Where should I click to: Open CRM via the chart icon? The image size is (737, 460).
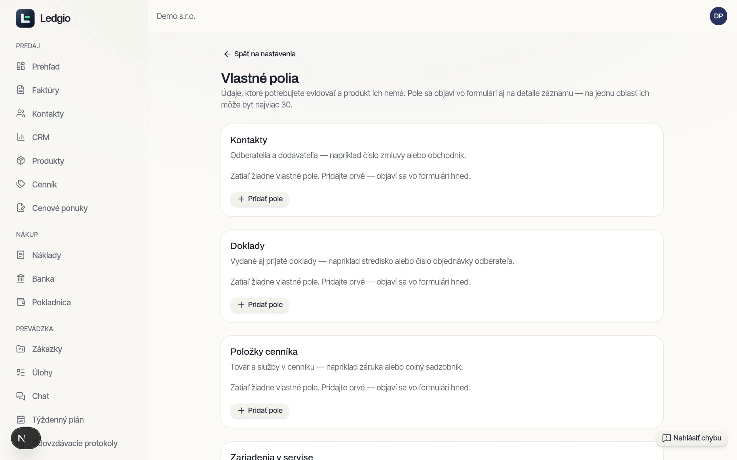tap(21, 137)
